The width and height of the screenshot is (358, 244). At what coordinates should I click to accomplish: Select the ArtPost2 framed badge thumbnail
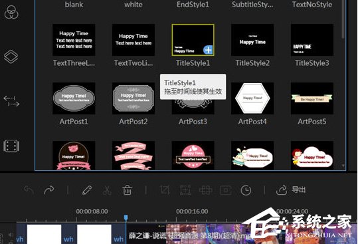coord(134,98)
